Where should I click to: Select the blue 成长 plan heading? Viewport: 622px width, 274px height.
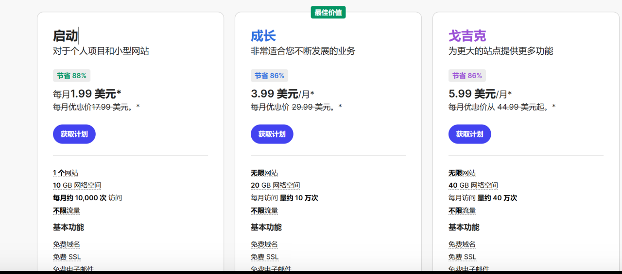coord(263,36)
